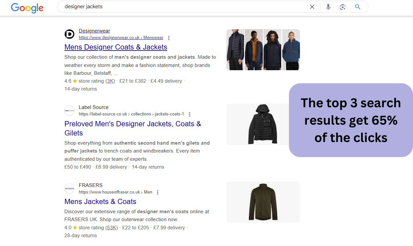This screenshot has height=246, width=413.
Task: Click the designerwear.co.uk URL breadcrumb
Action: [x=121, y=38]
